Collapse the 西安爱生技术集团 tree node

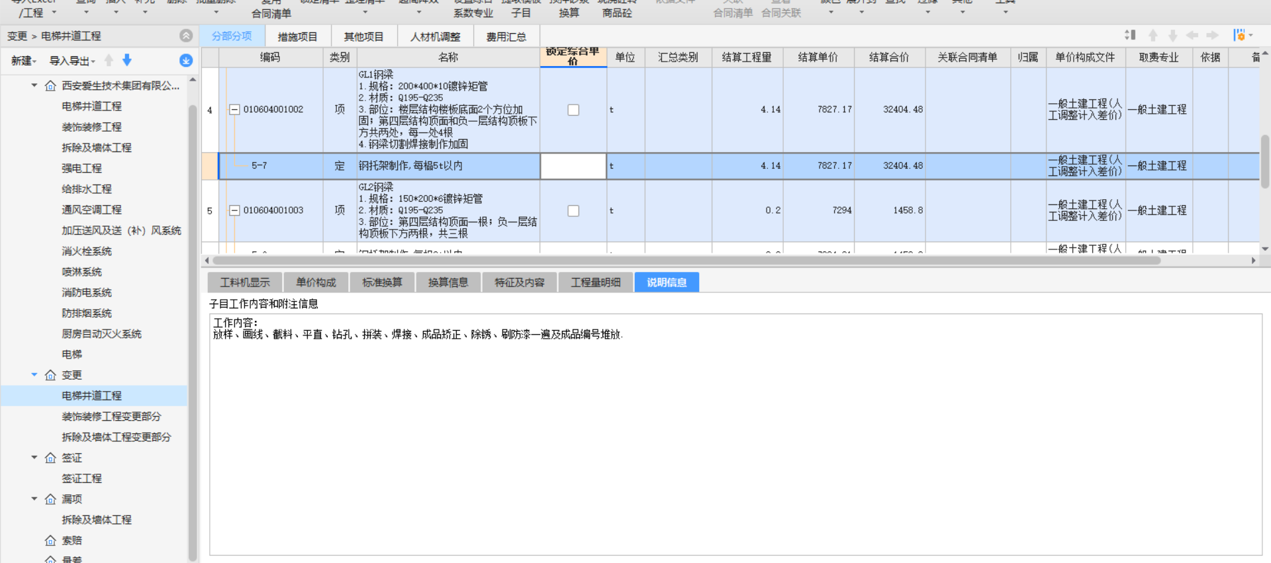click(34, 85)
